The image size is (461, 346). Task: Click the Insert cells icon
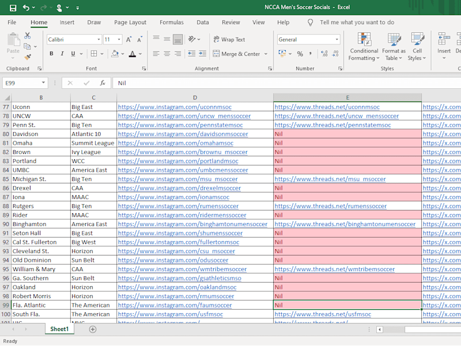click(x=444, y=39)
